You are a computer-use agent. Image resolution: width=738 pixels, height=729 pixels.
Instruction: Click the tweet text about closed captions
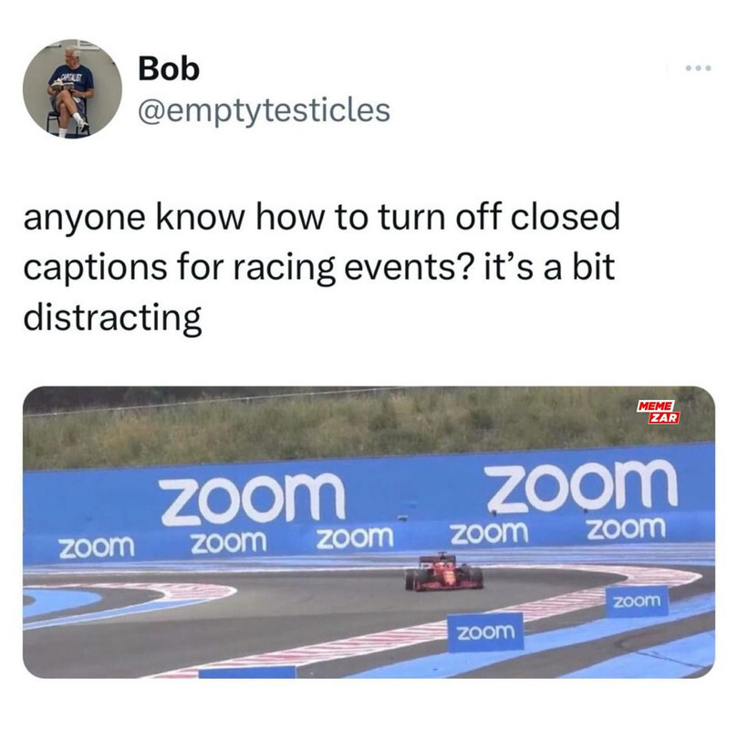321,267
